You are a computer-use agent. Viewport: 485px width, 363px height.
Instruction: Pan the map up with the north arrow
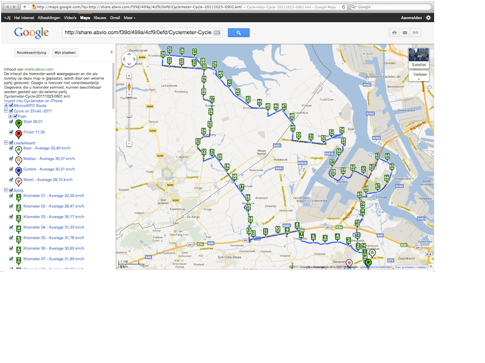129,54
